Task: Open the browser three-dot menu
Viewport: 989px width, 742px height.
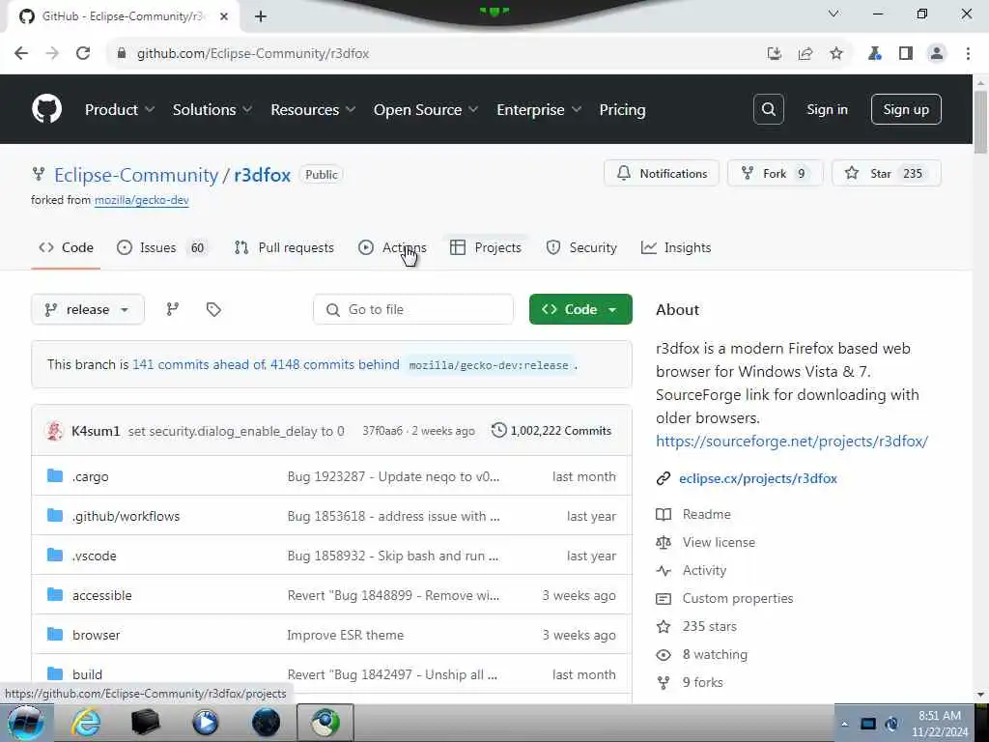Action: click(x=968, y=54)
